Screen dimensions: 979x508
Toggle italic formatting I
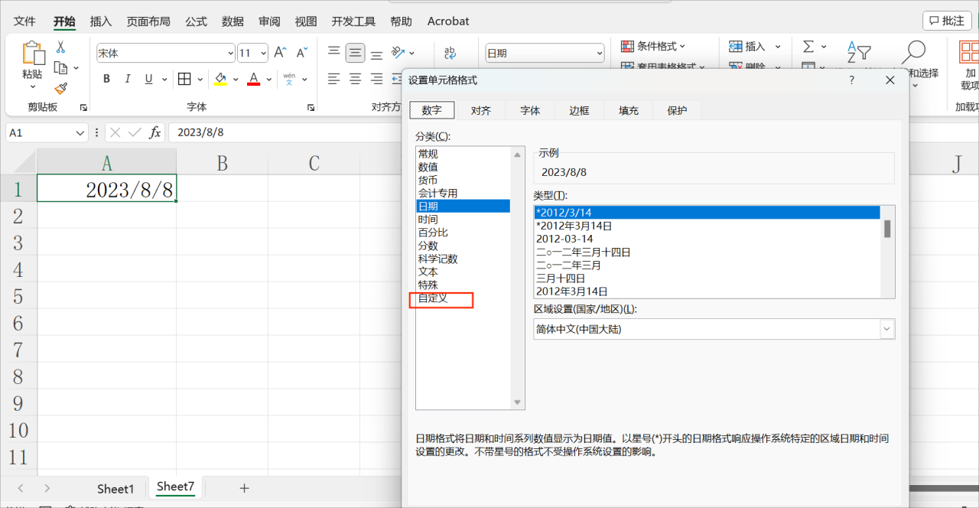click(128, 78)
